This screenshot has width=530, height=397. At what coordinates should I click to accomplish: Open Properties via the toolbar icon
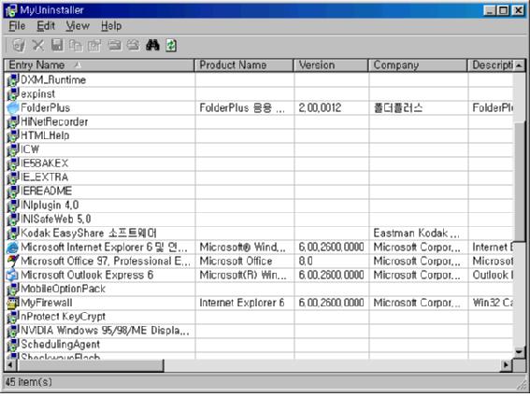tap(94, 45)
